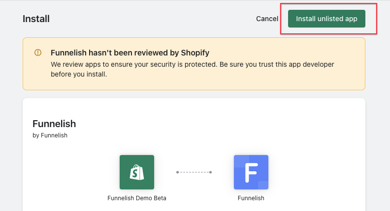Click the Funnelish app title in card

pos(54,124)
